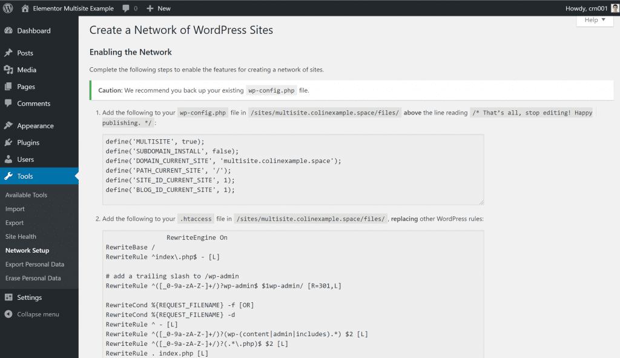Expand the Help dropdown tab
The image size is (620, 358).
(595, 20)
